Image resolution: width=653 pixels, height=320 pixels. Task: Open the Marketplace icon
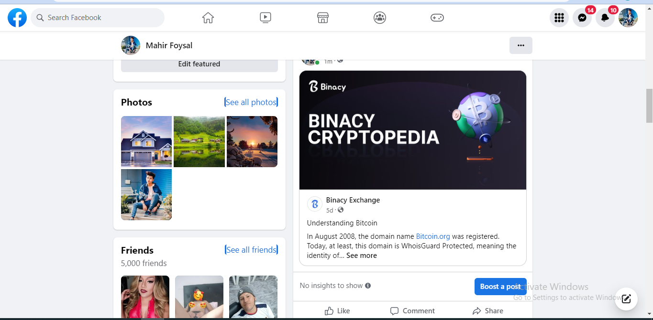323,18
